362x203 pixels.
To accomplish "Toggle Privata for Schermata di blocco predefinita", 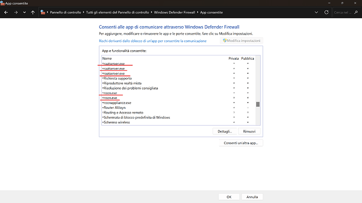I will coord(234,117).
